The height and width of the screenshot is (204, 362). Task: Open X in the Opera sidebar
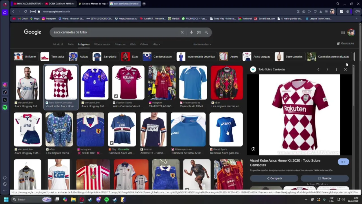[x=5, y=100]
